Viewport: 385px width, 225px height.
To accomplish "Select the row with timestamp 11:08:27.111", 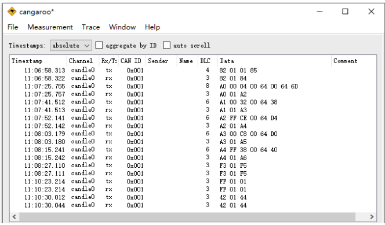I will (x=193, y=174).
